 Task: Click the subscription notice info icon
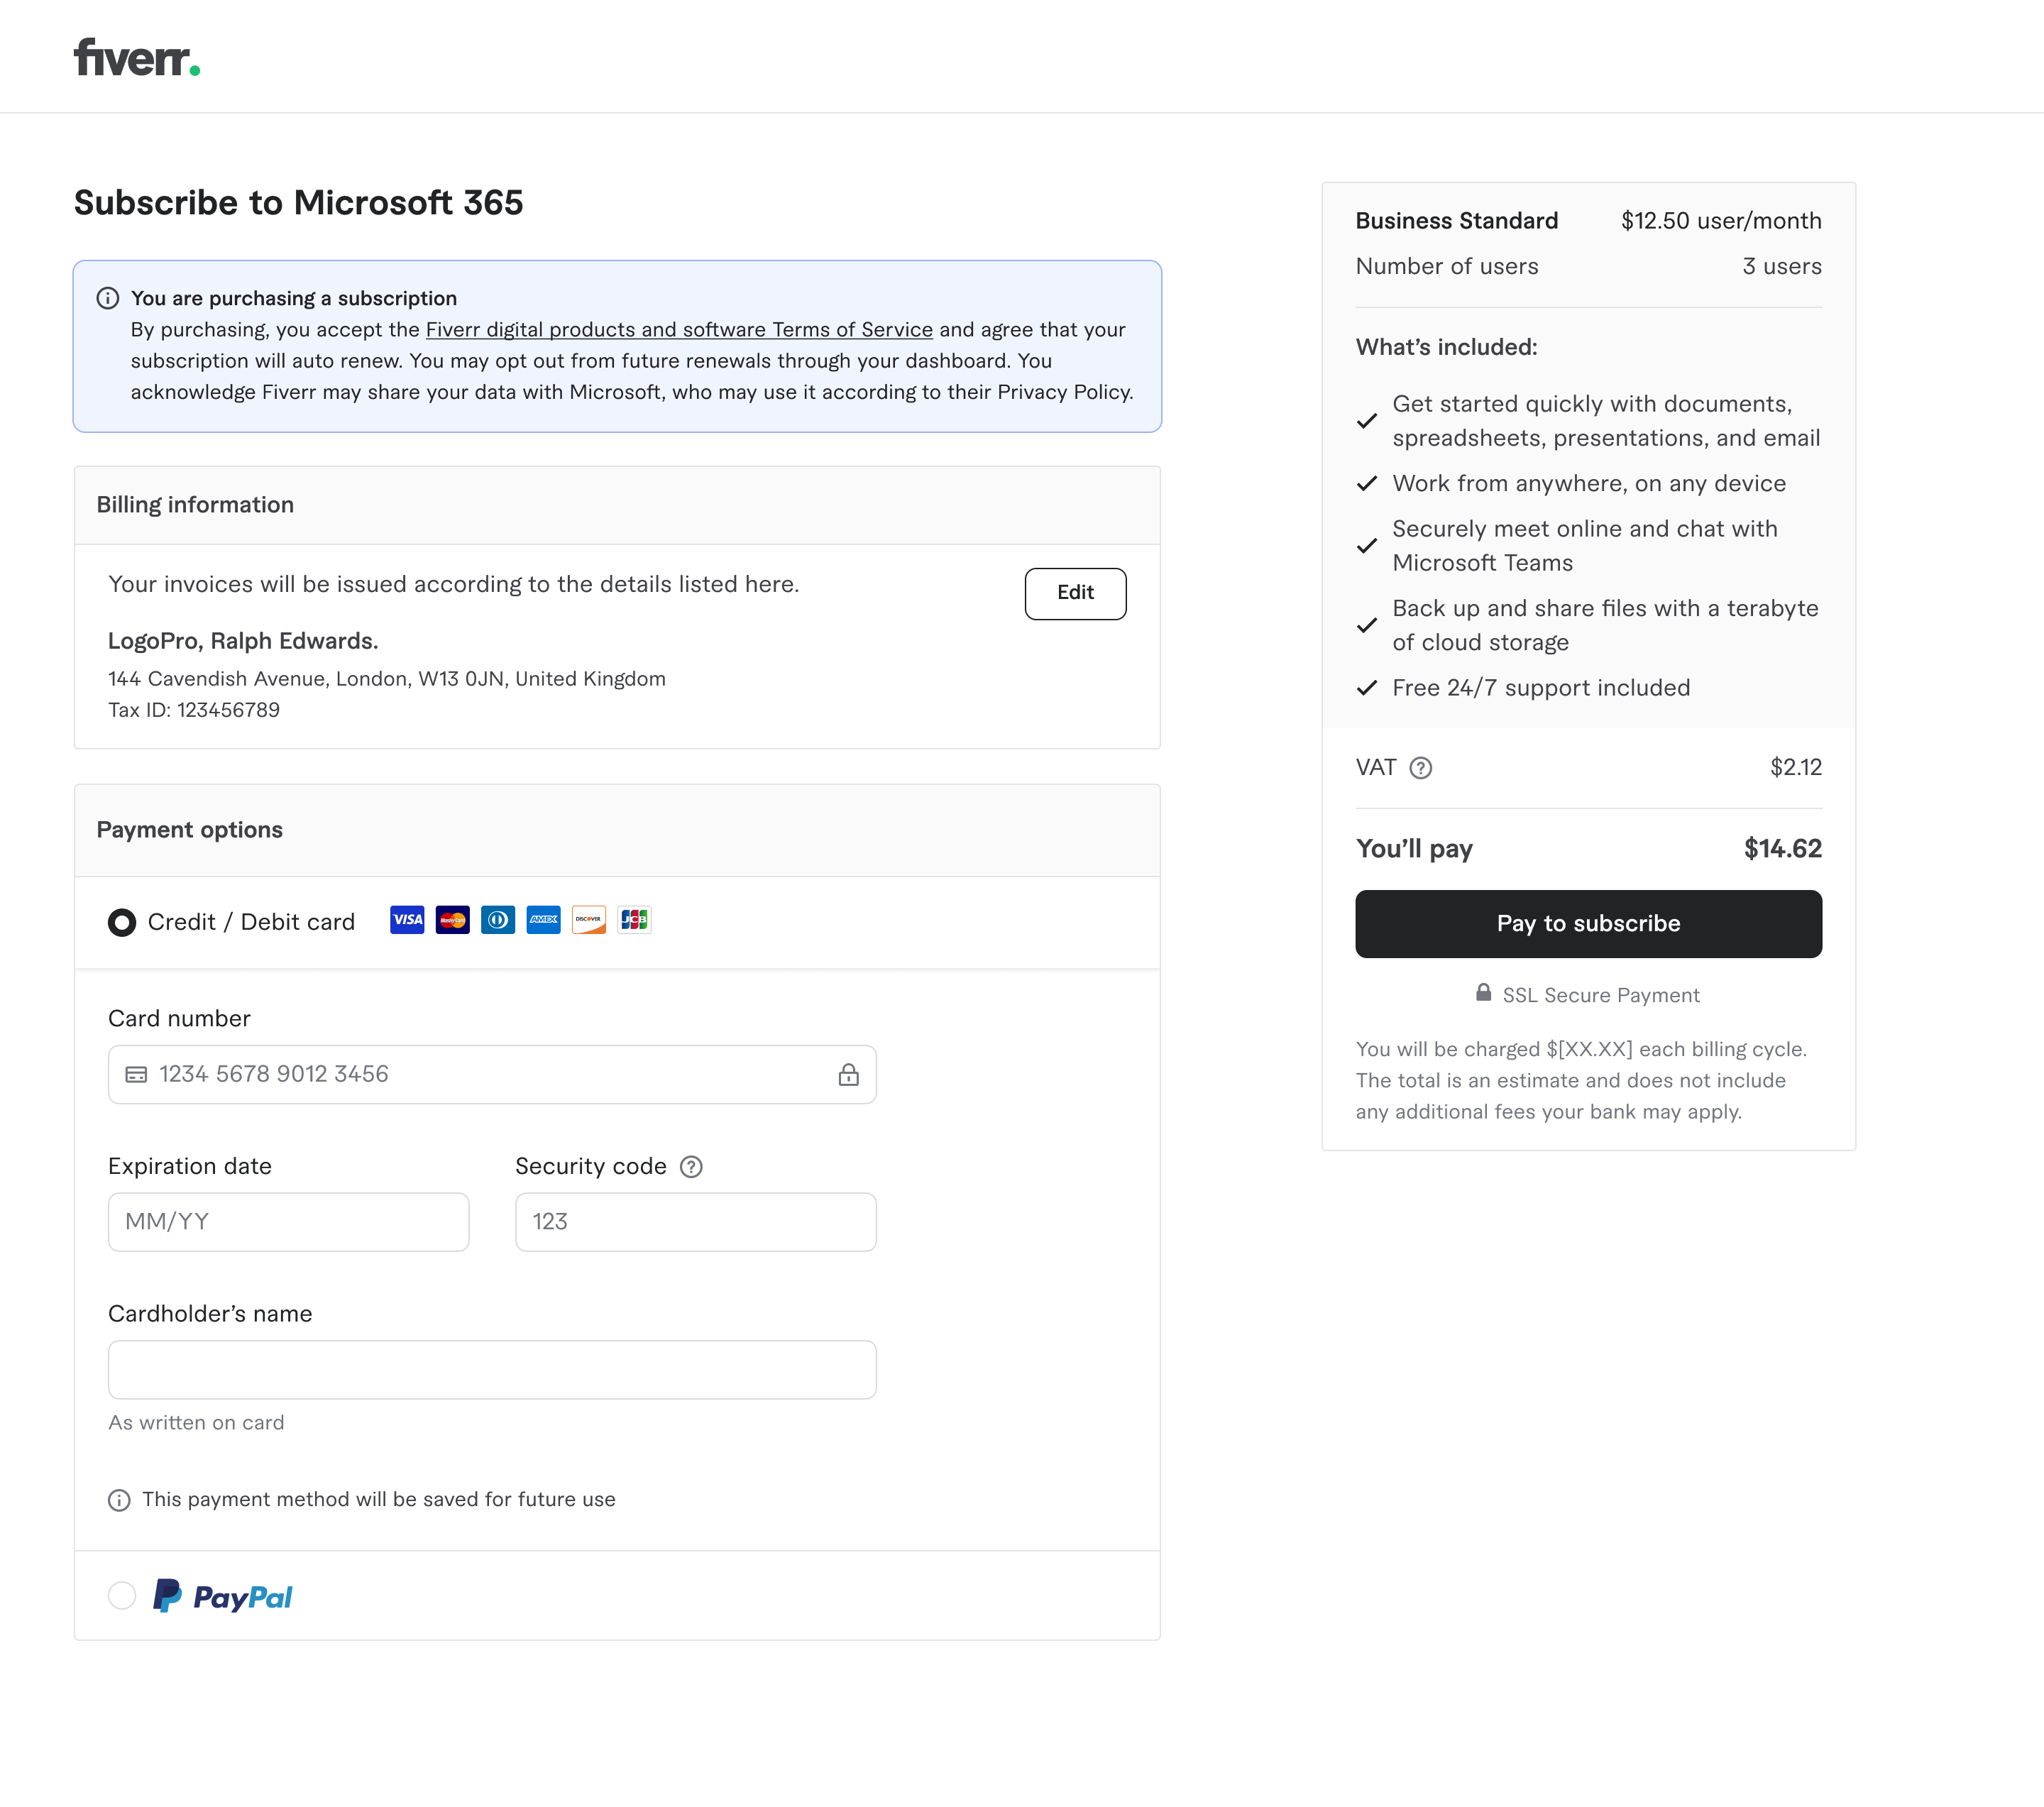click(x=108, y=299)
